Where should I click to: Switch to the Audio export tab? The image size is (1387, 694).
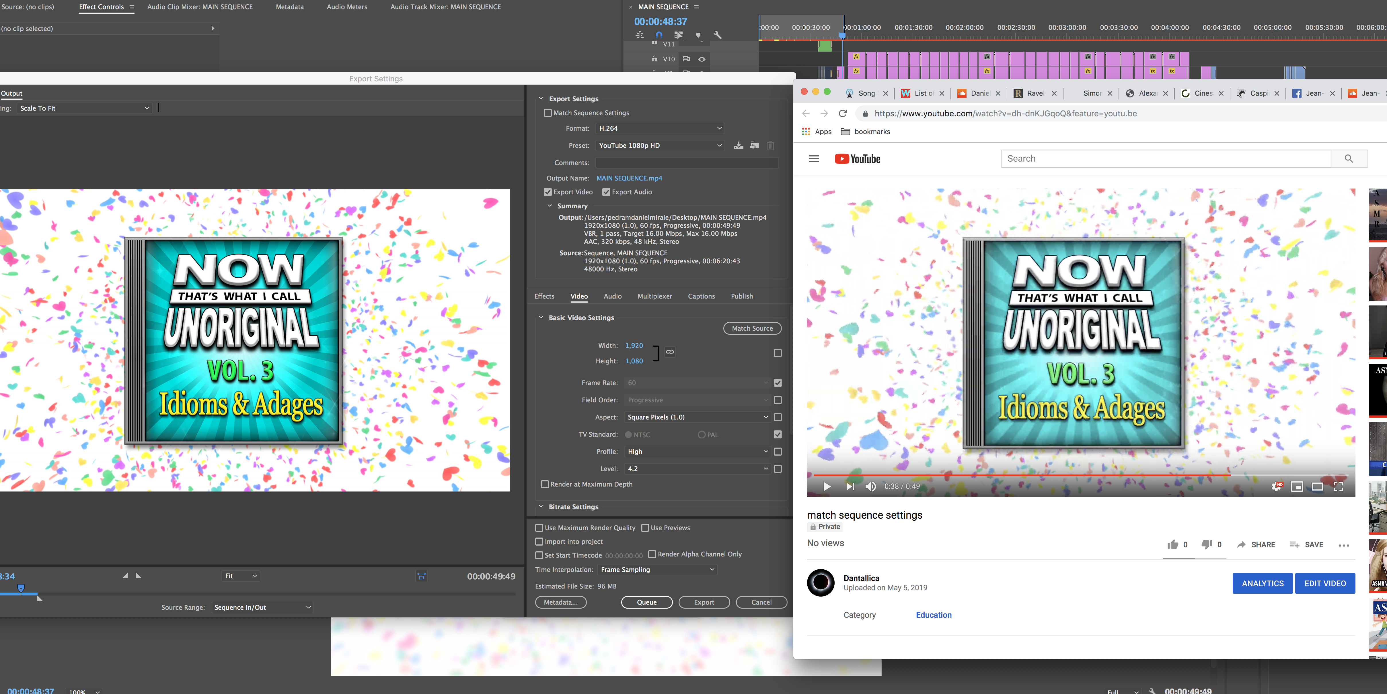pos(612,297)
